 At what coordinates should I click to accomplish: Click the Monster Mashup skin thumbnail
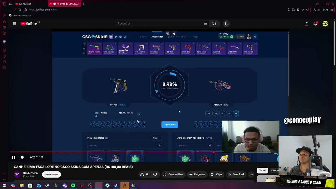94,49
